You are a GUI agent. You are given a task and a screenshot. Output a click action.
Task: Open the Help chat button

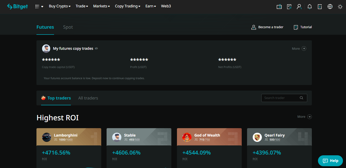coord(330,161)
